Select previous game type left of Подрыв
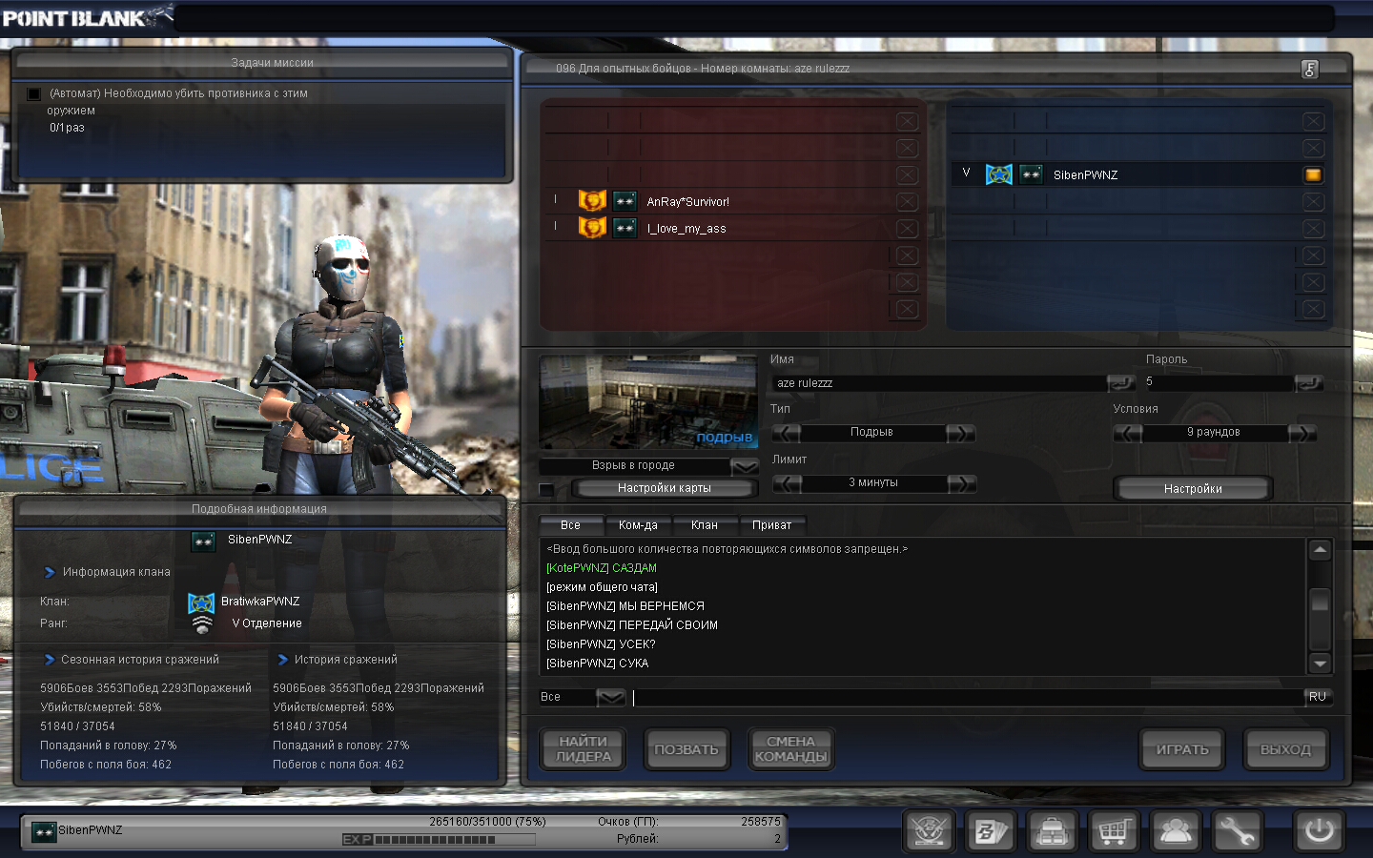 pos(787,433)
